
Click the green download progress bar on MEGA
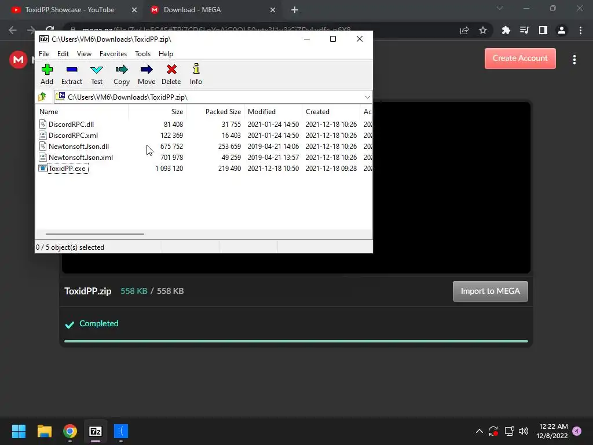[296, 341]
